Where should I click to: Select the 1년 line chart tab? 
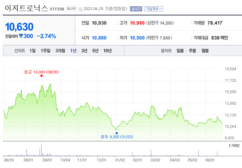click(73, 51)
